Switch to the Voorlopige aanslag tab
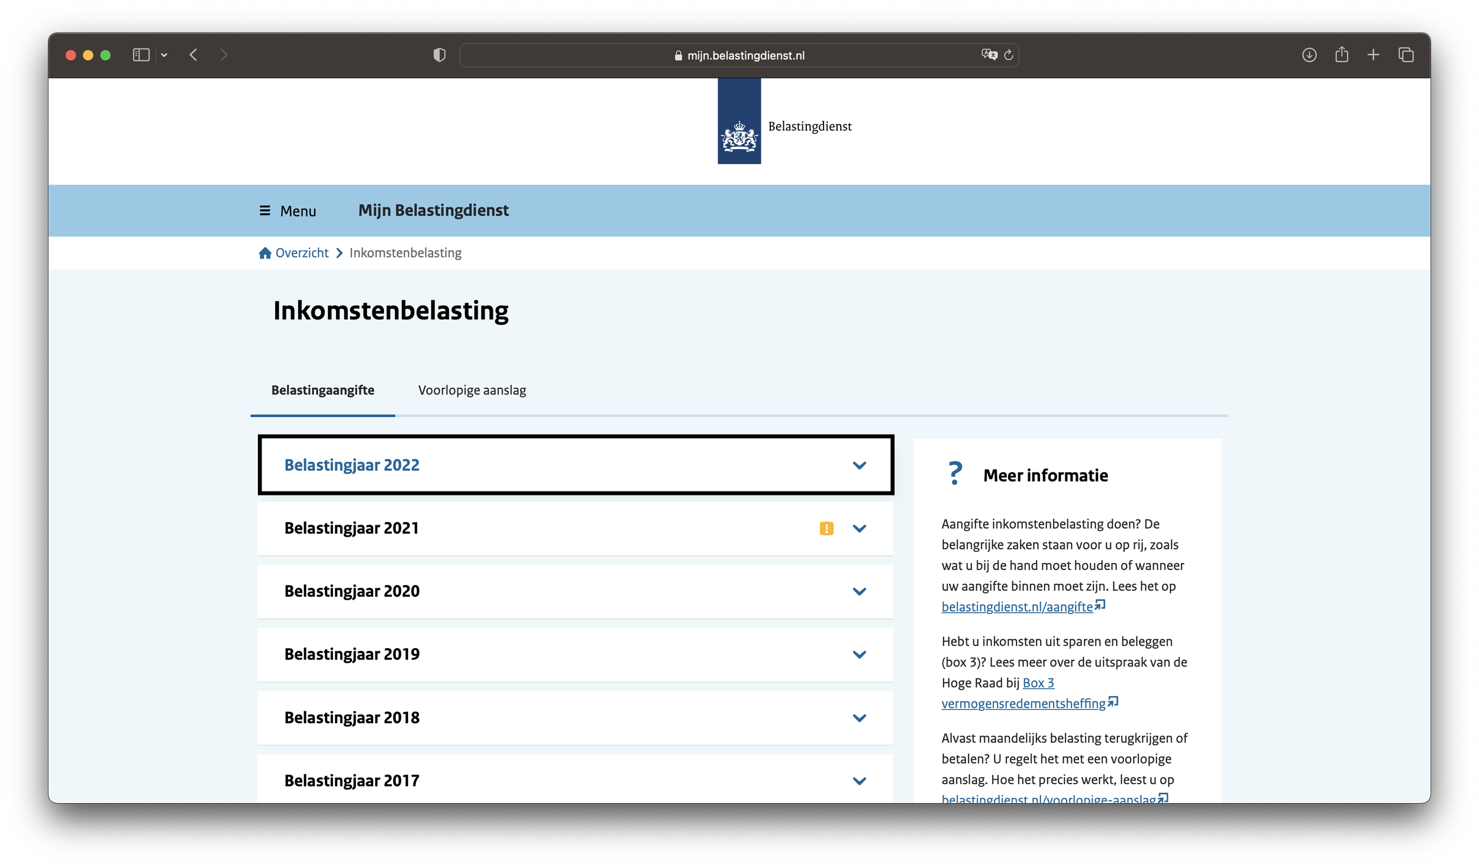This screenshot has width=1479, height=867. (x=472, y=390)
